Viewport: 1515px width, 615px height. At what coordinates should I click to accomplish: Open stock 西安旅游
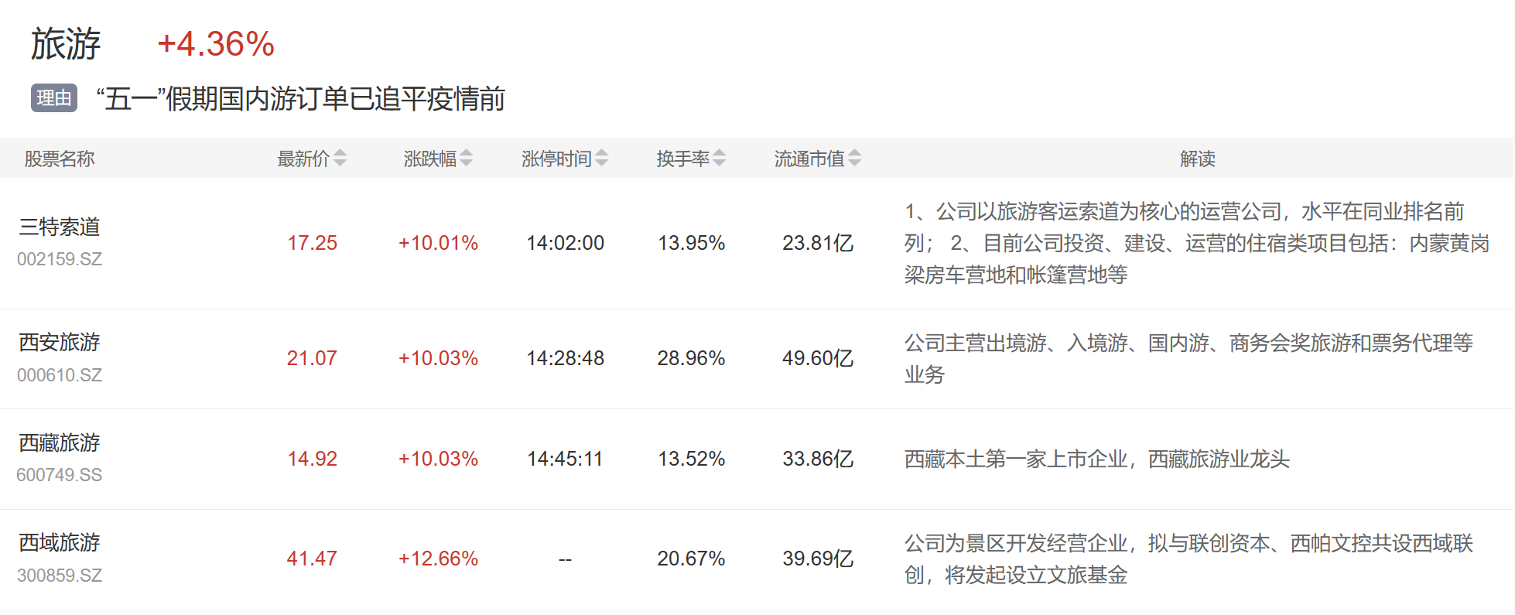point(60,342)
